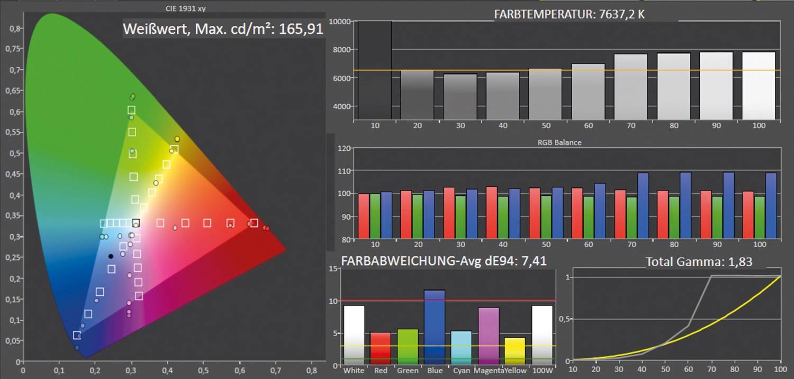This screenshot has height=379, width=794.
Task: Select the Total Gamma title text
Action: [699, 261]
